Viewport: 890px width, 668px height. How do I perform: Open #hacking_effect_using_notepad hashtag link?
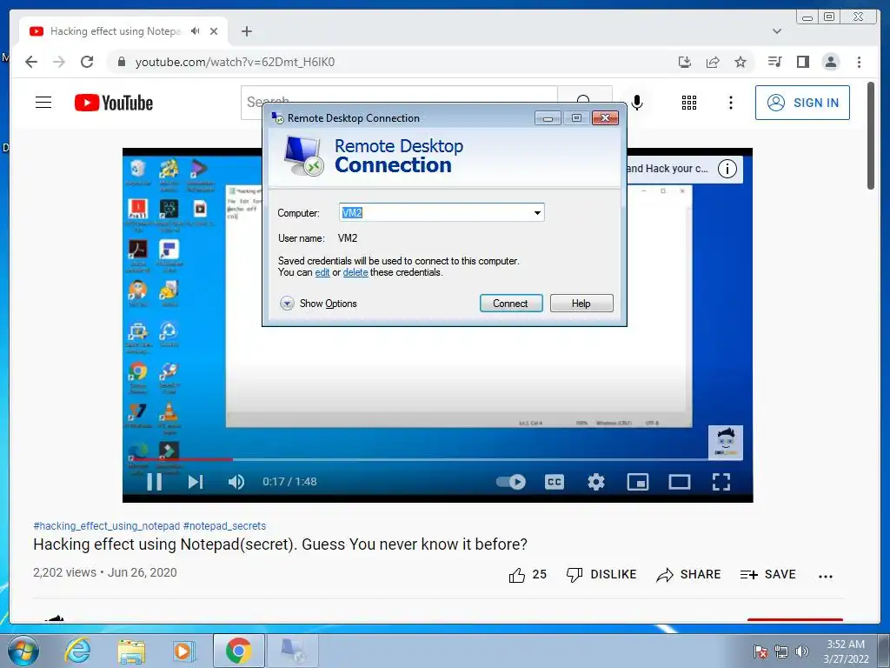(x=107, y=526)
